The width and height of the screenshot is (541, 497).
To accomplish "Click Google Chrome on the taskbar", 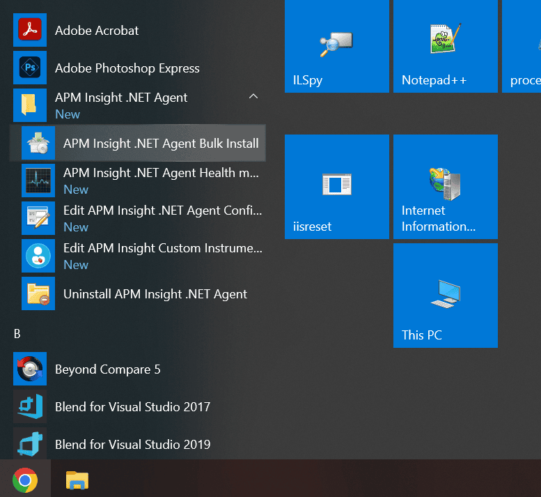I will (25, 480).
